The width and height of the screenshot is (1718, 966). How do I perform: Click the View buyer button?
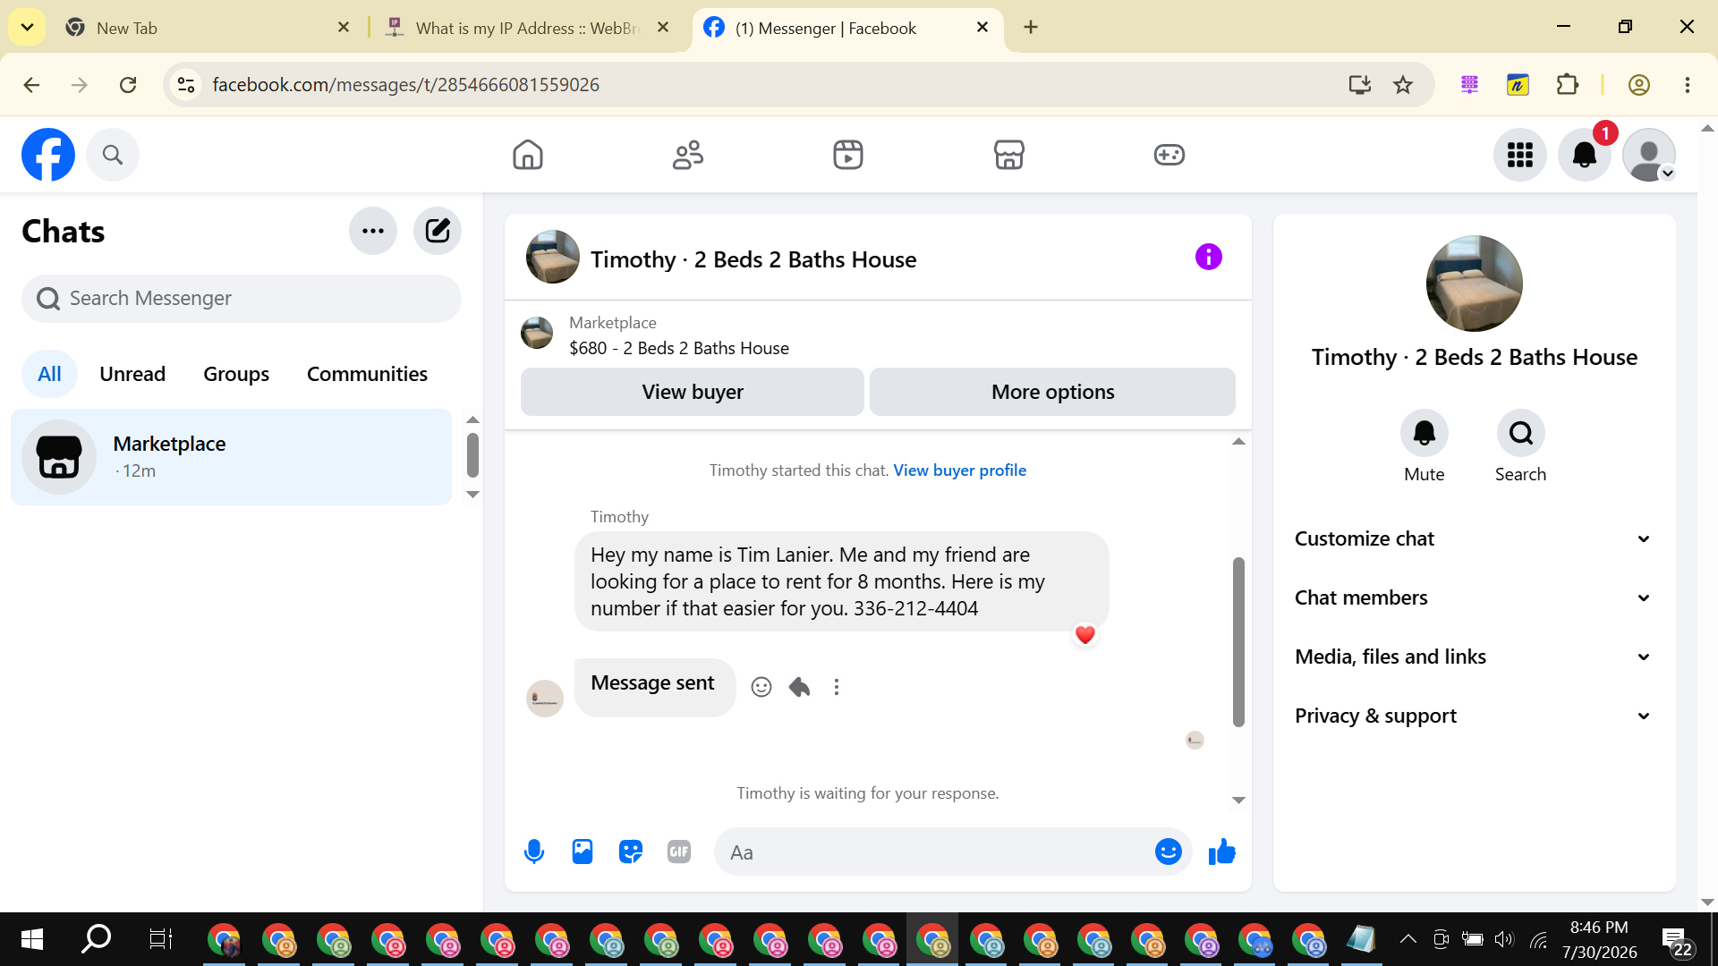(693, 392)
